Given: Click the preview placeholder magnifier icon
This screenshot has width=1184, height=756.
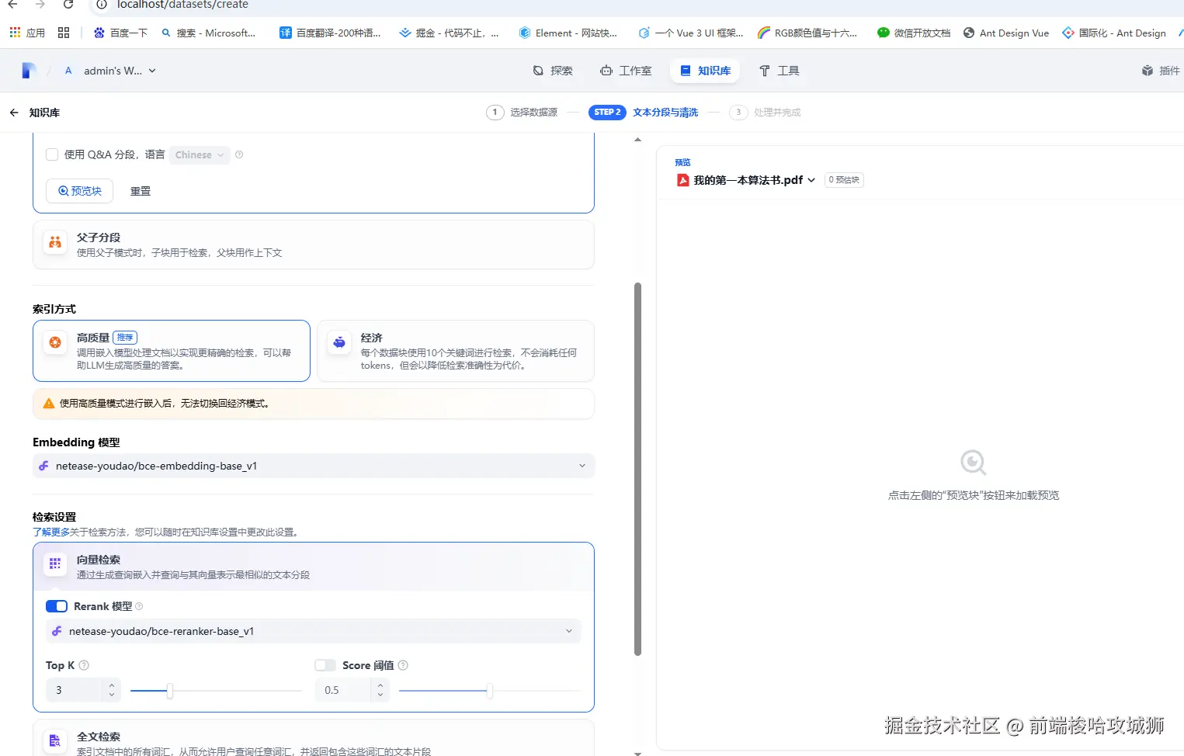Looking at the screenshot, I should point(973,463).
